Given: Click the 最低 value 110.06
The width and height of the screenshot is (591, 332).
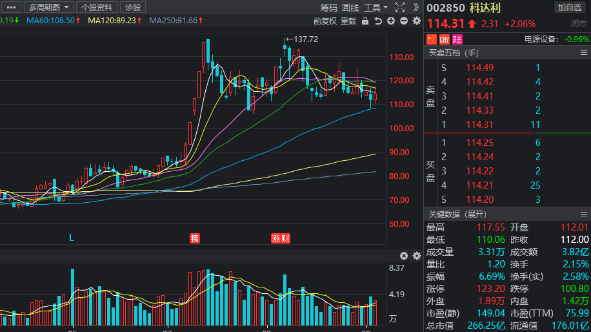Looking at the screenshot, I should pyautogui.click(x=490, y=240).
